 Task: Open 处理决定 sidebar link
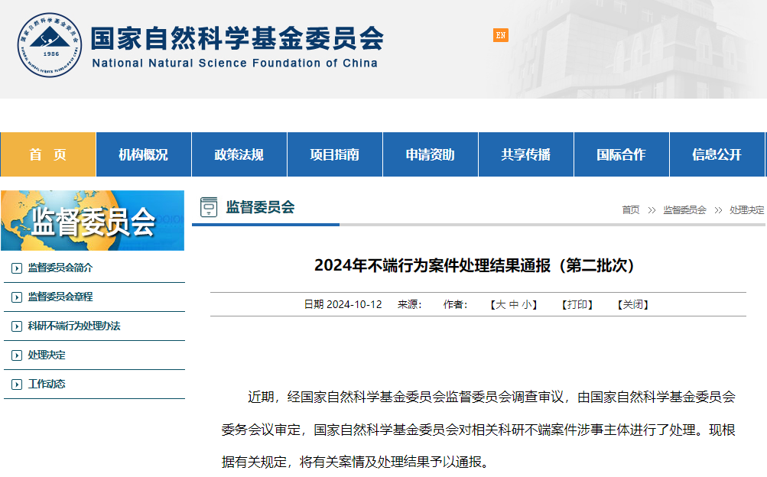(47, 355)
